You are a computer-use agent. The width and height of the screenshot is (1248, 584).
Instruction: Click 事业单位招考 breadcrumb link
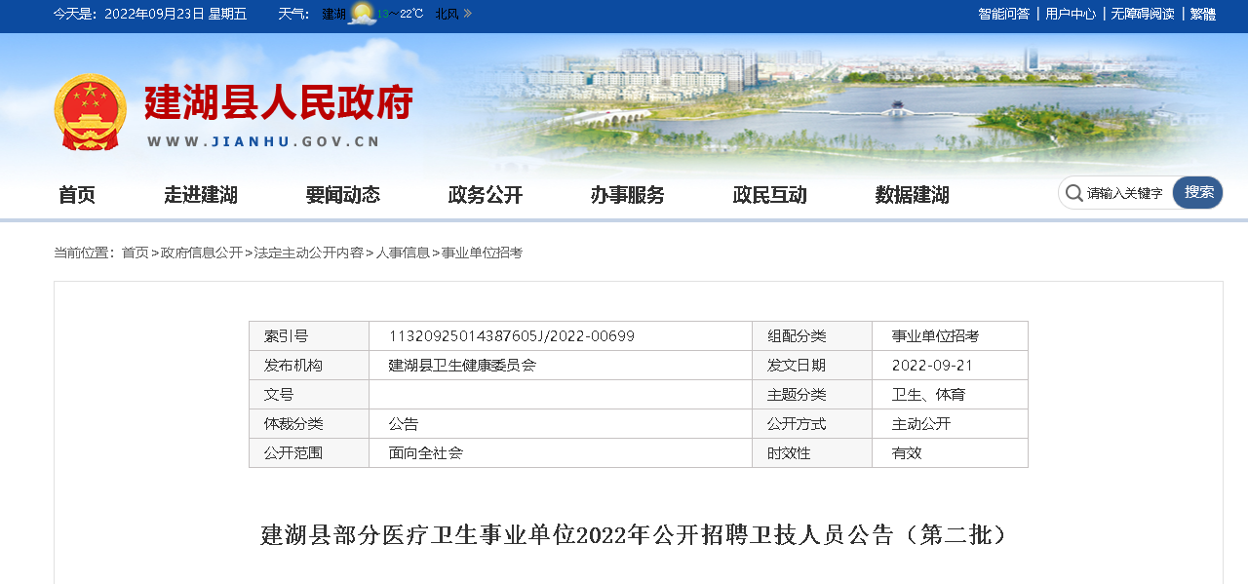[x=482, y=253]
